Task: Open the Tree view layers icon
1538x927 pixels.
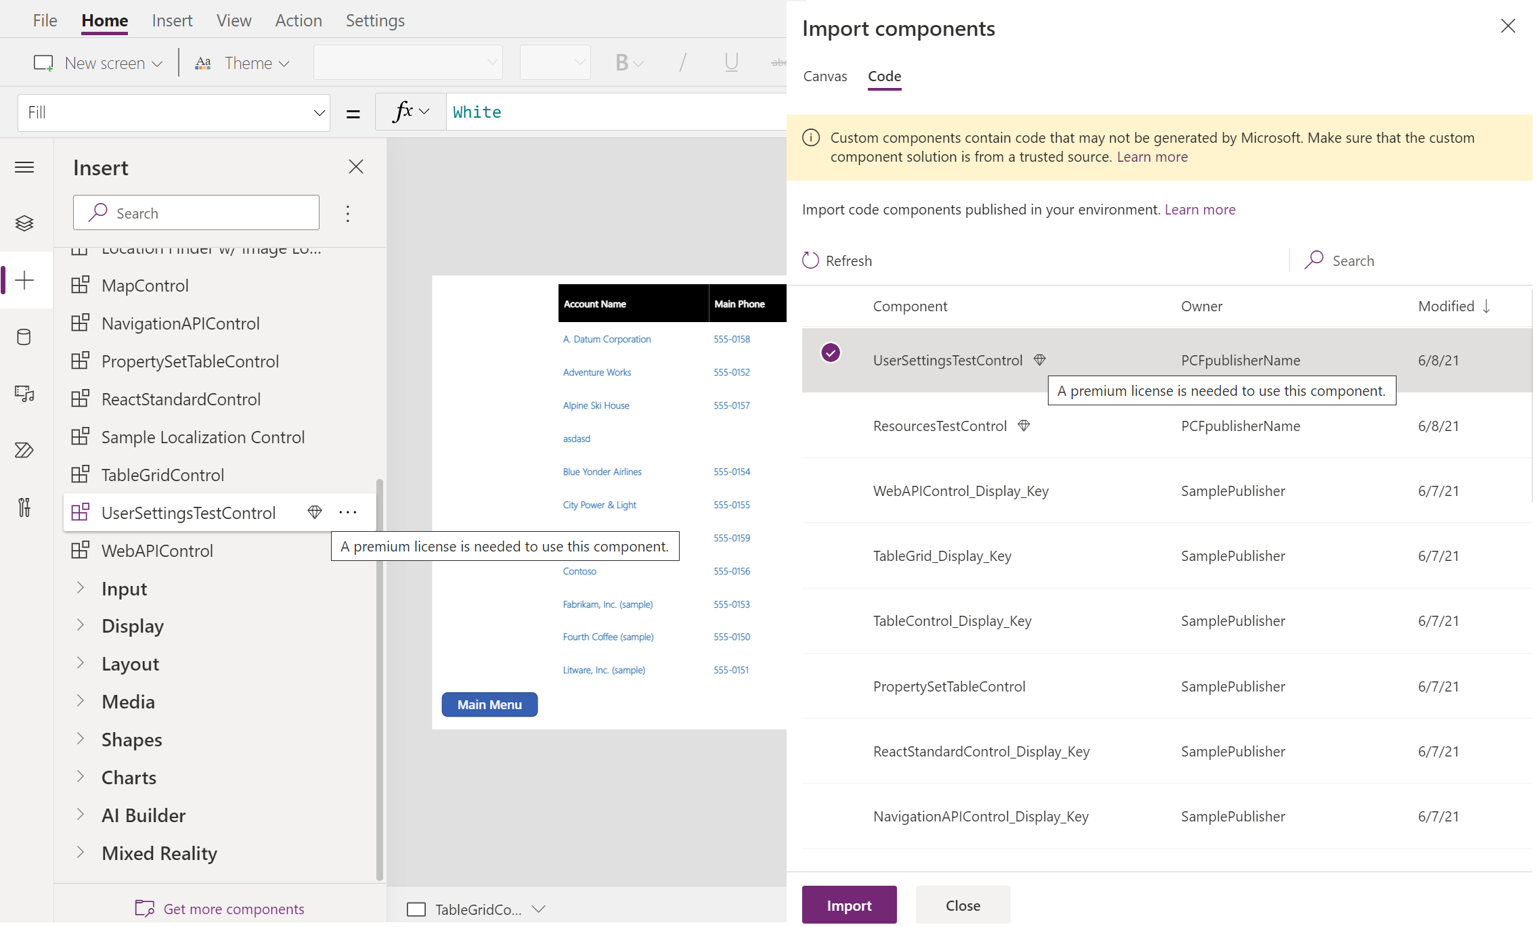Action: click(24, 223)
